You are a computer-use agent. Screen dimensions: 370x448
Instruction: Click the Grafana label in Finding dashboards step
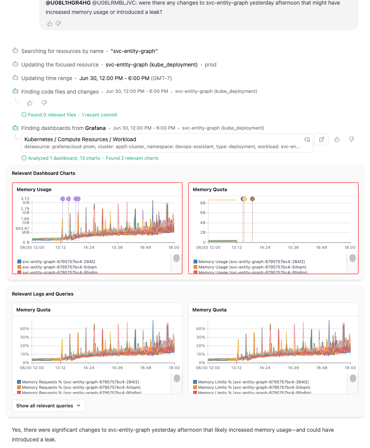(x=95, y=128)
